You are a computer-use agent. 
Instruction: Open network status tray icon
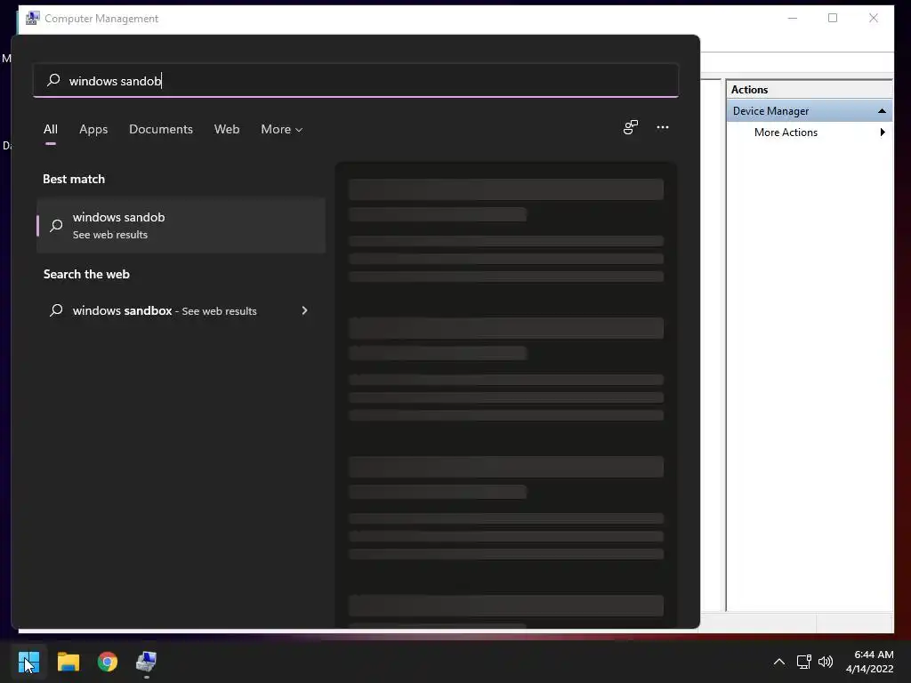(x=803, y=662)
